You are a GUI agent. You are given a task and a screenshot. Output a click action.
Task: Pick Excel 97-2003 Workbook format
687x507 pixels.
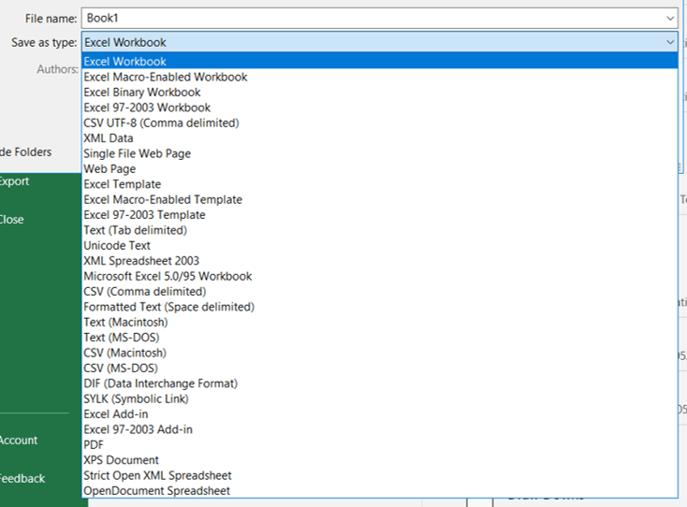click(380, 108)
